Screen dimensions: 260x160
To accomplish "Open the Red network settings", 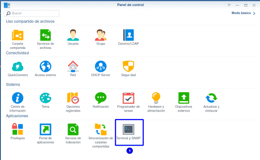I will point(73,69).
